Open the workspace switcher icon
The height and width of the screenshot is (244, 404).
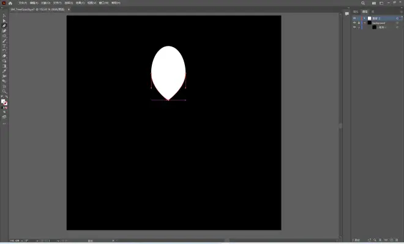click(x=381, y=3)
